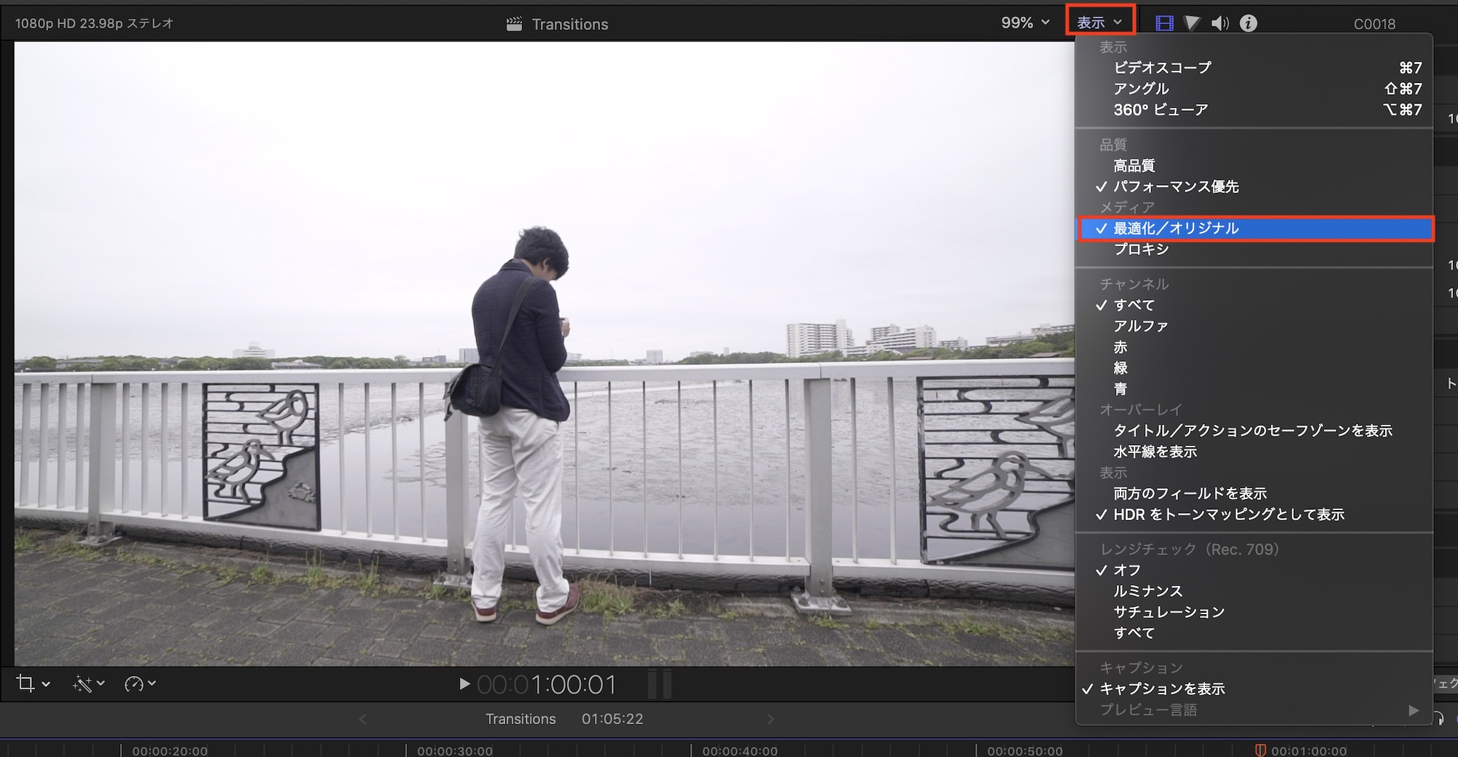Click the viewer video frame
This screenshot has width=1458, height=757.
tap(545, 354)
